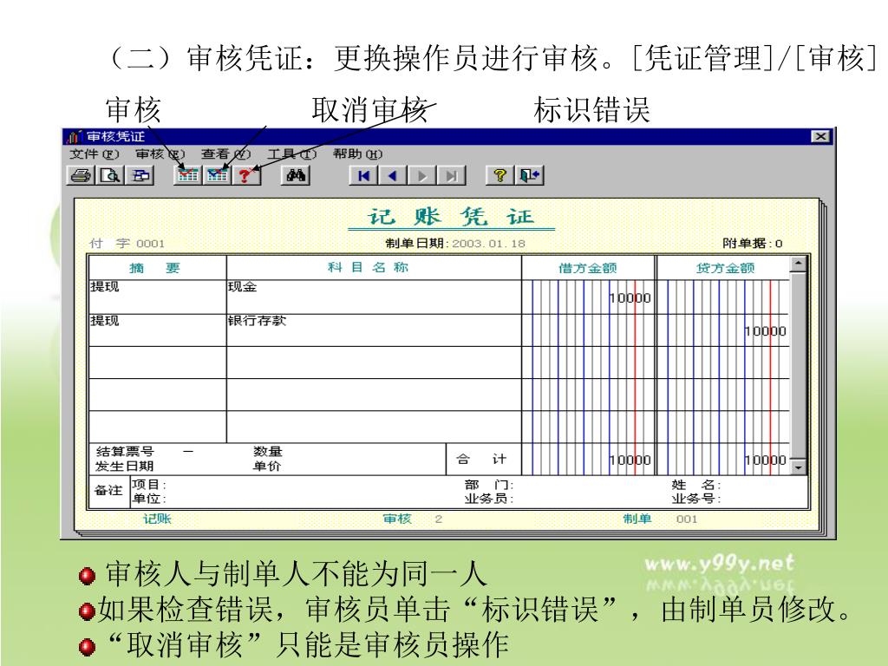The image size is (888, 666).
Task: Click the 数量 label
Action: (x=268, y=451)
